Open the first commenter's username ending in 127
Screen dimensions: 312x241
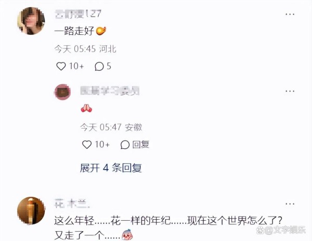pos(78,14)
